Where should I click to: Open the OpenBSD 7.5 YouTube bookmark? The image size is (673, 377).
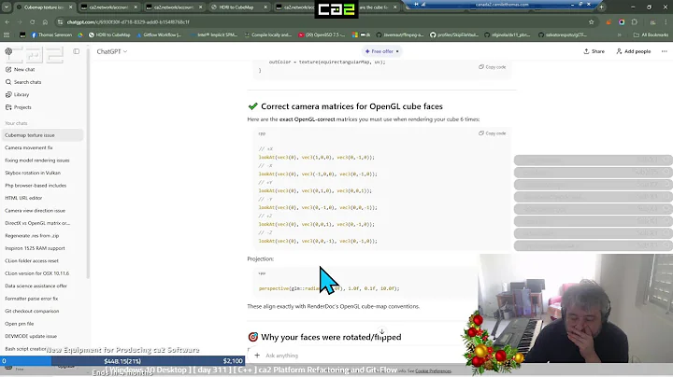(x=322, y=35)
